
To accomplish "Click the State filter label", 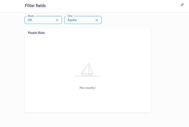I will click(x=31, y=16).
